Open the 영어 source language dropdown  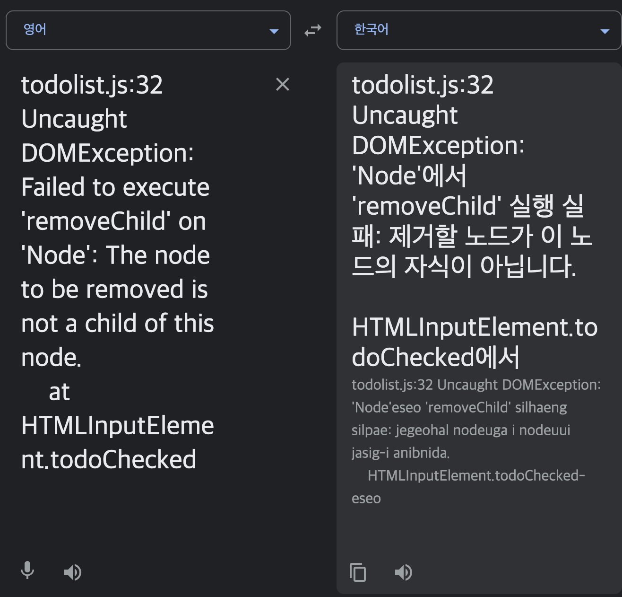pos(148,30)
